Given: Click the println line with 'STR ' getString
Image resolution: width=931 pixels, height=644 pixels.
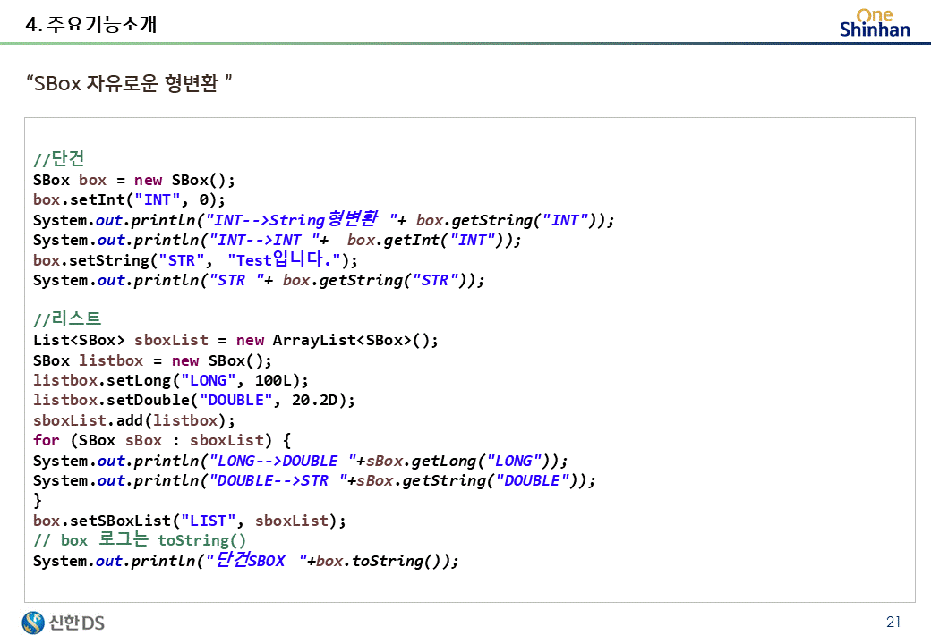Looking at the screenshot, I should click(259, 280).
